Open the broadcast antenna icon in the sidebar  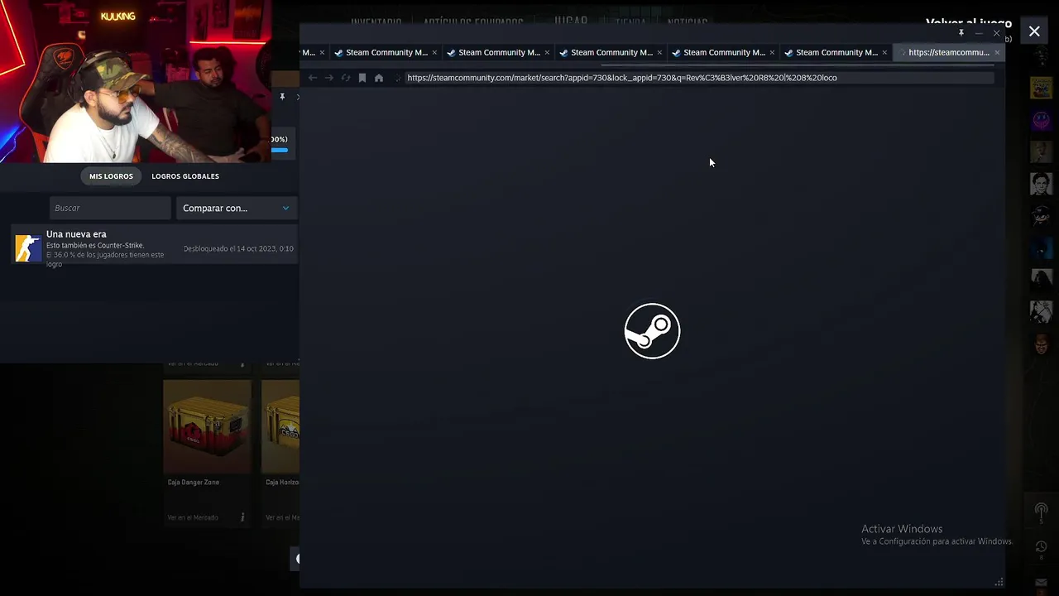tap(1041, 512)
